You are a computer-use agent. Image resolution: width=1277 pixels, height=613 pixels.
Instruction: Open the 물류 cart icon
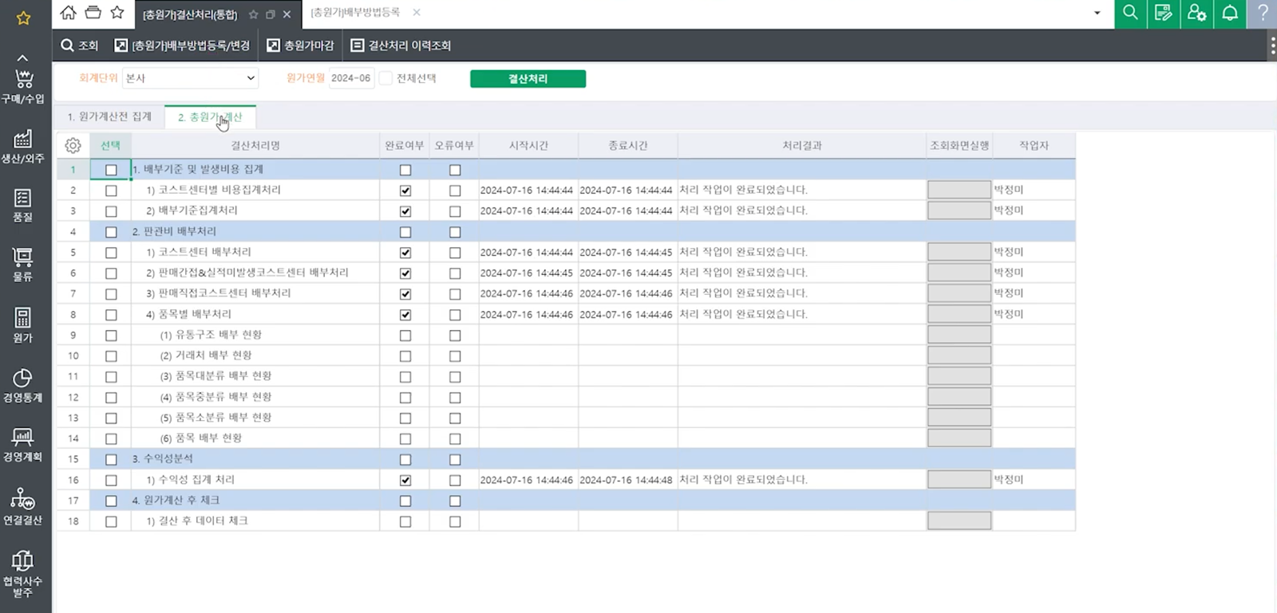[22, 264]
